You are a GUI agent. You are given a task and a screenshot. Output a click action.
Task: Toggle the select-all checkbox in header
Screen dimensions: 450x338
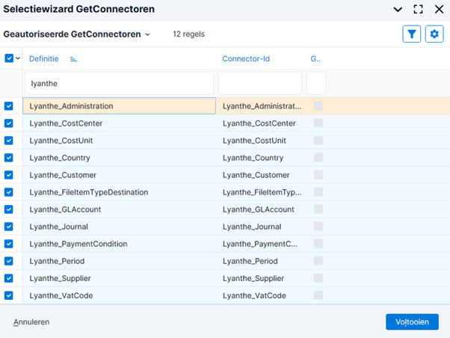(9, 58)
